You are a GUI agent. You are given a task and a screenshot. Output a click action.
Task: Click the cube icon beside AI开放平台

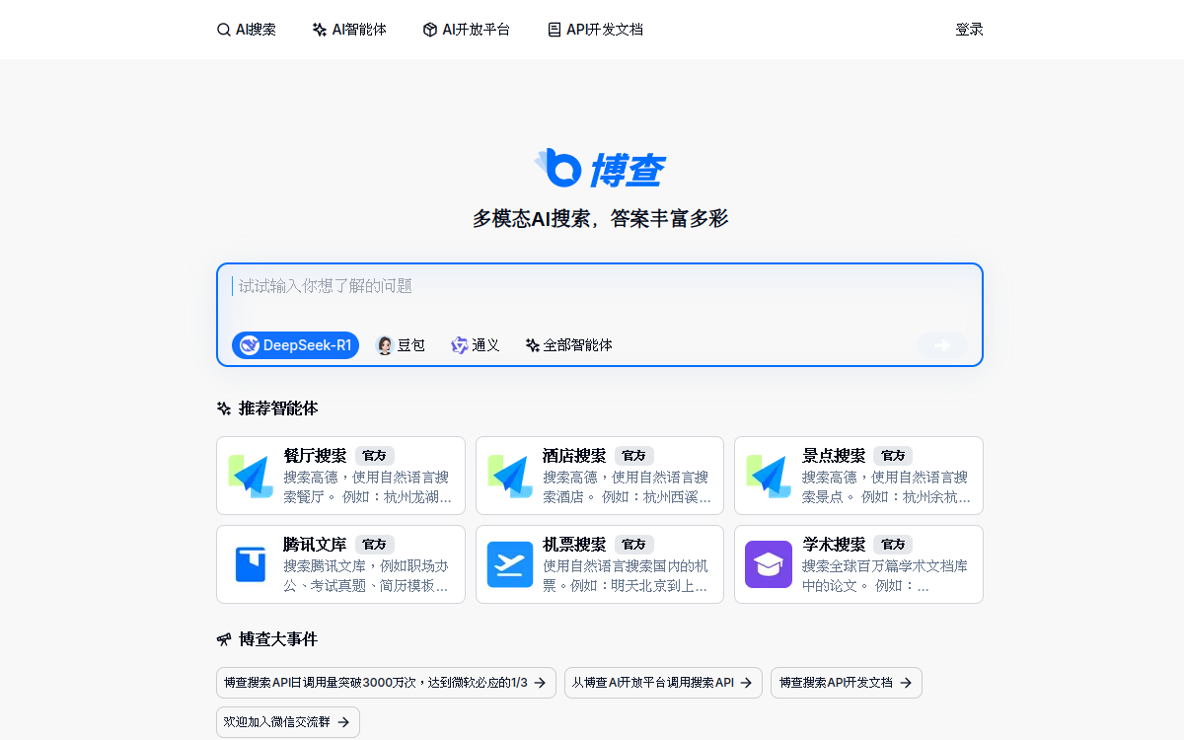(430, 30)
